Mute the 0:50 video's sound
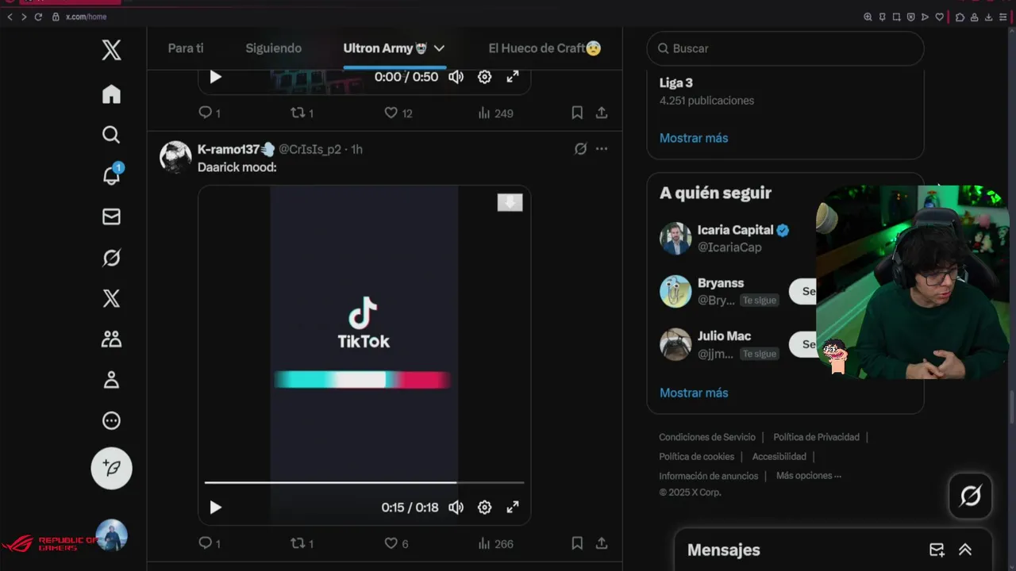1016x571 pixels. click(456, 77)
